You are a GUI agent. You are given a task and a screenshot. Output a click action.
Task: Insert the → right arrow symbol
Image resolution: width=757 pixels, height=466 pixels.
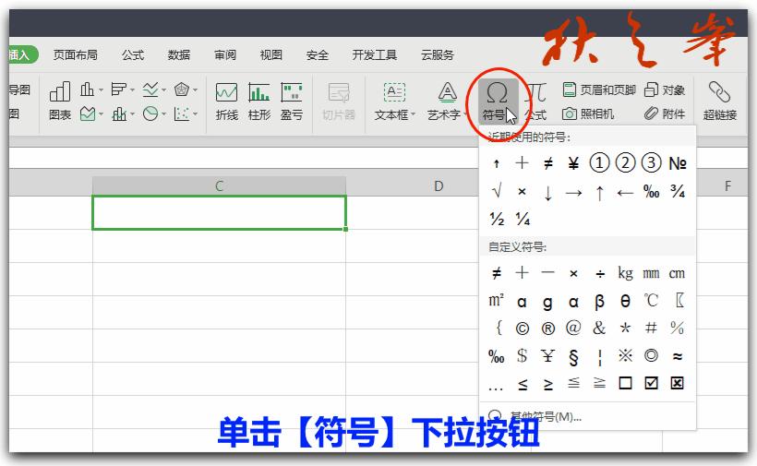point(573,194)
